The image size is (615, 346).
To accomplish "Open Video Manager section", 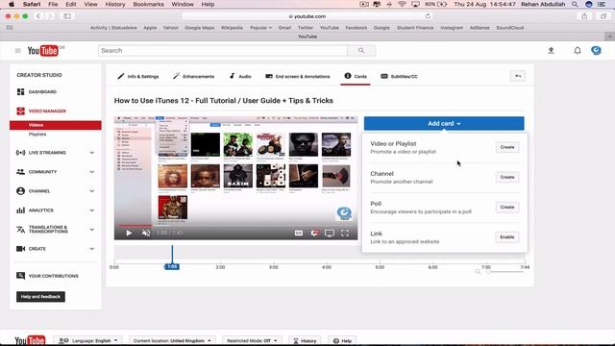I will pos(47,111).
